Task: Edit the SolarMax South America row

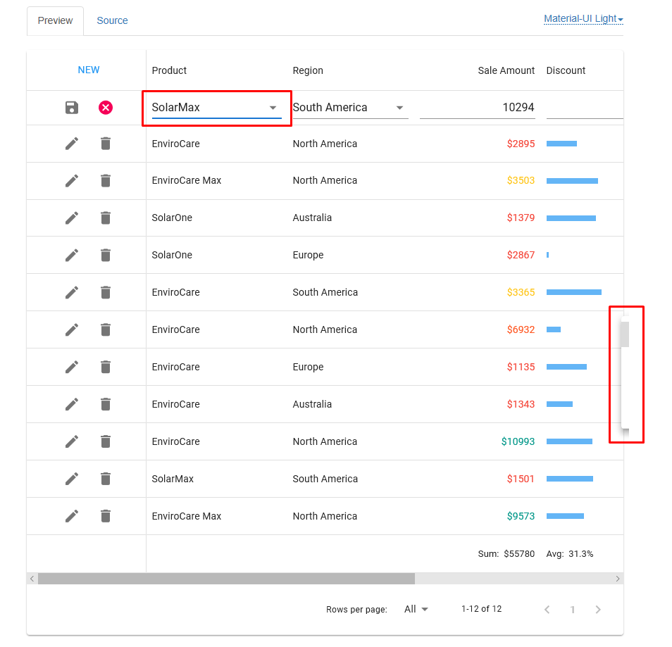Action: (71, 479)
